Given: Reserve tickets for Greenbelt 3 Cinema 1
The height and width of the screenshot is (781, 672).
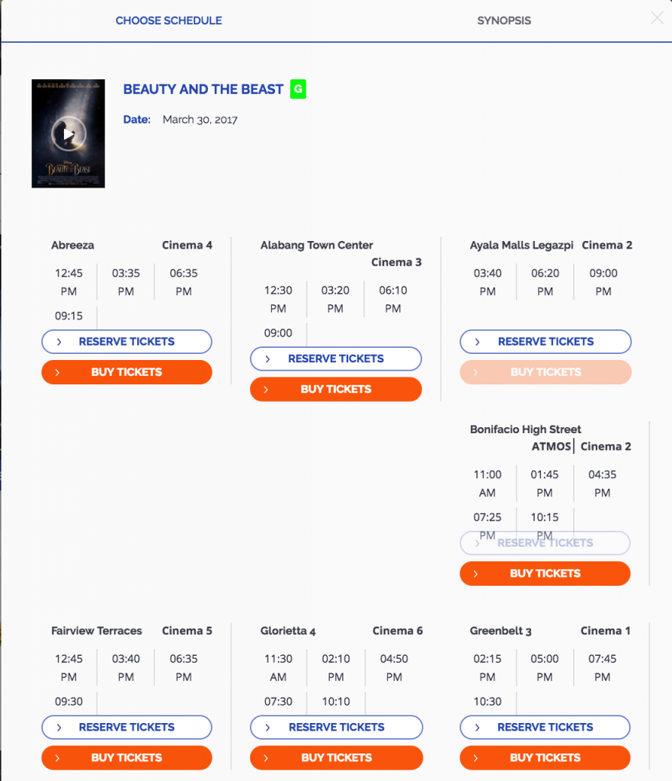Looking at the screenshot, I should click(546, 727).
